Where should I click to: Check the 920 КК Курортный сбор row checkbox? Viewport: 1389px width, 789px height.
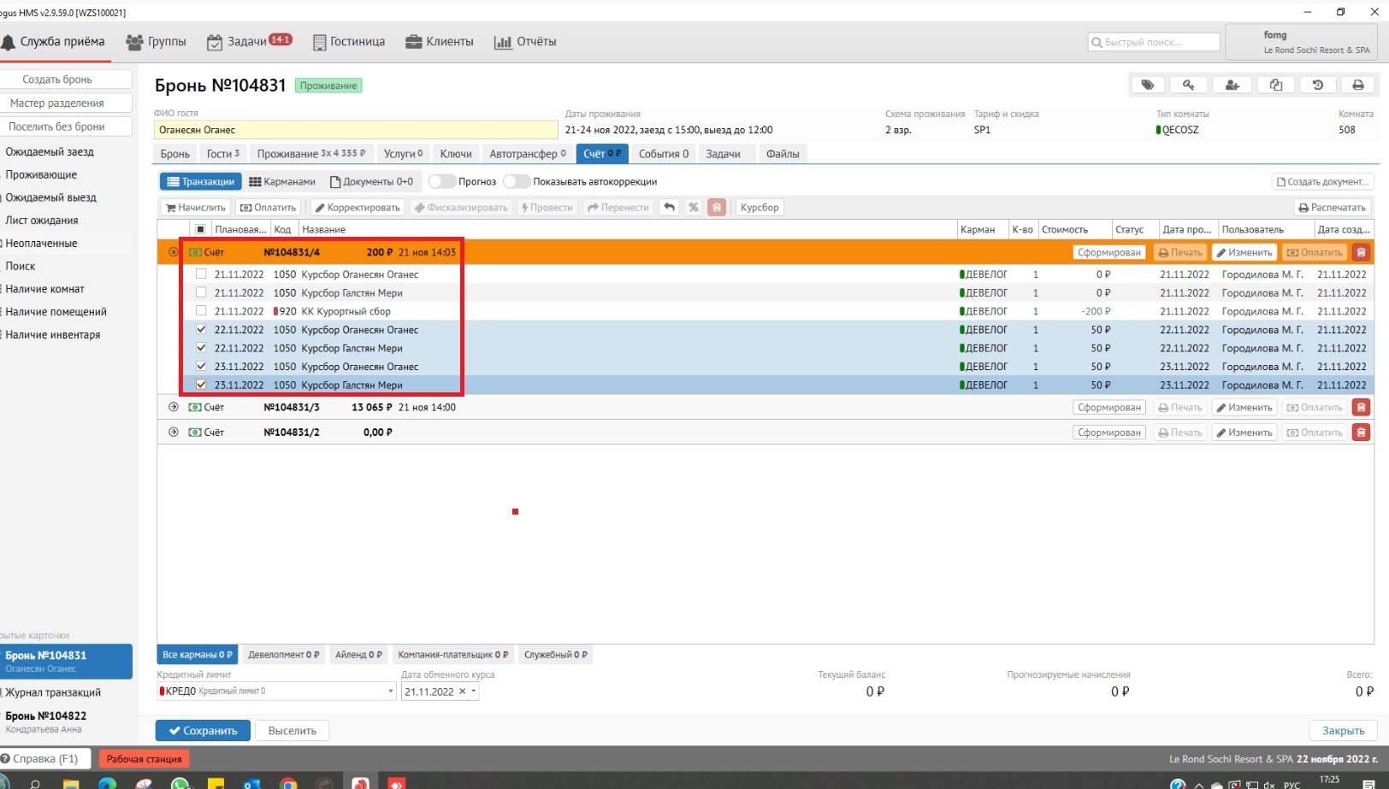[x=201, y=311]
